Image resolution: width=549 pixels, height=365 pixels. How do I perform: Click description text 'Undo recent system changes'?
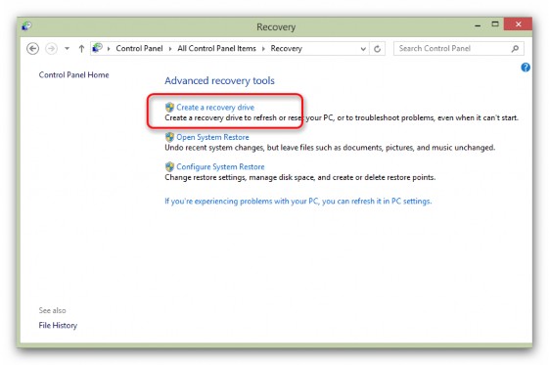tap(215, 148)
